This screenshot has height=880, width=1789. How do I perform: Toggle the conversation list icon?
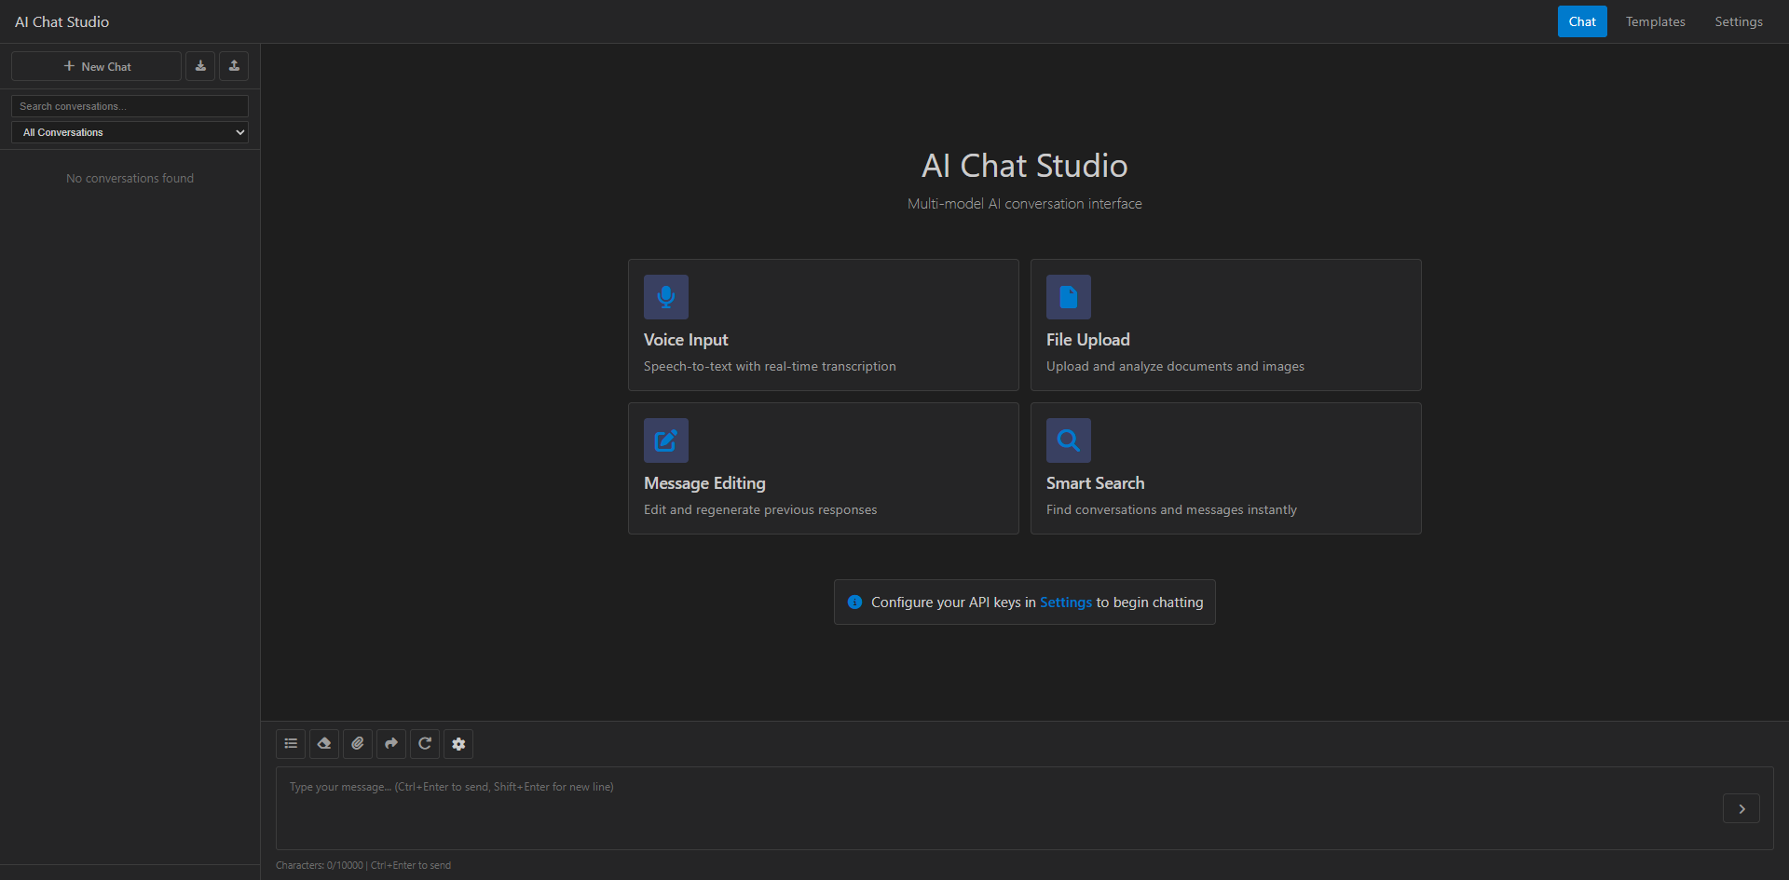(x=290, y=743)
